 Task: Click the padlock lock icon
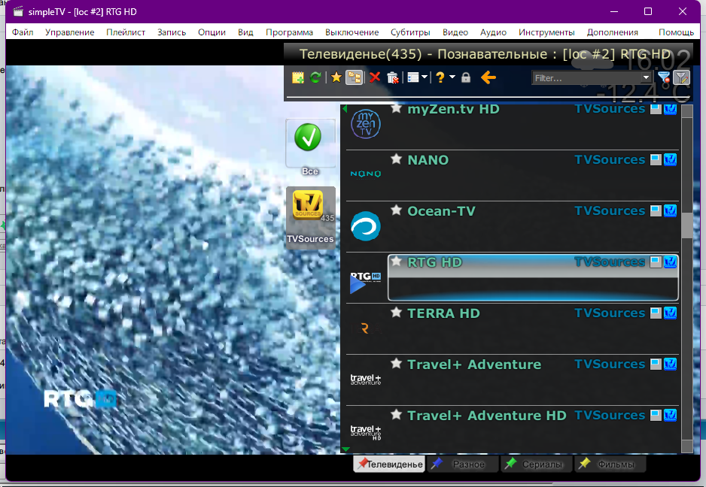[466, 77]
